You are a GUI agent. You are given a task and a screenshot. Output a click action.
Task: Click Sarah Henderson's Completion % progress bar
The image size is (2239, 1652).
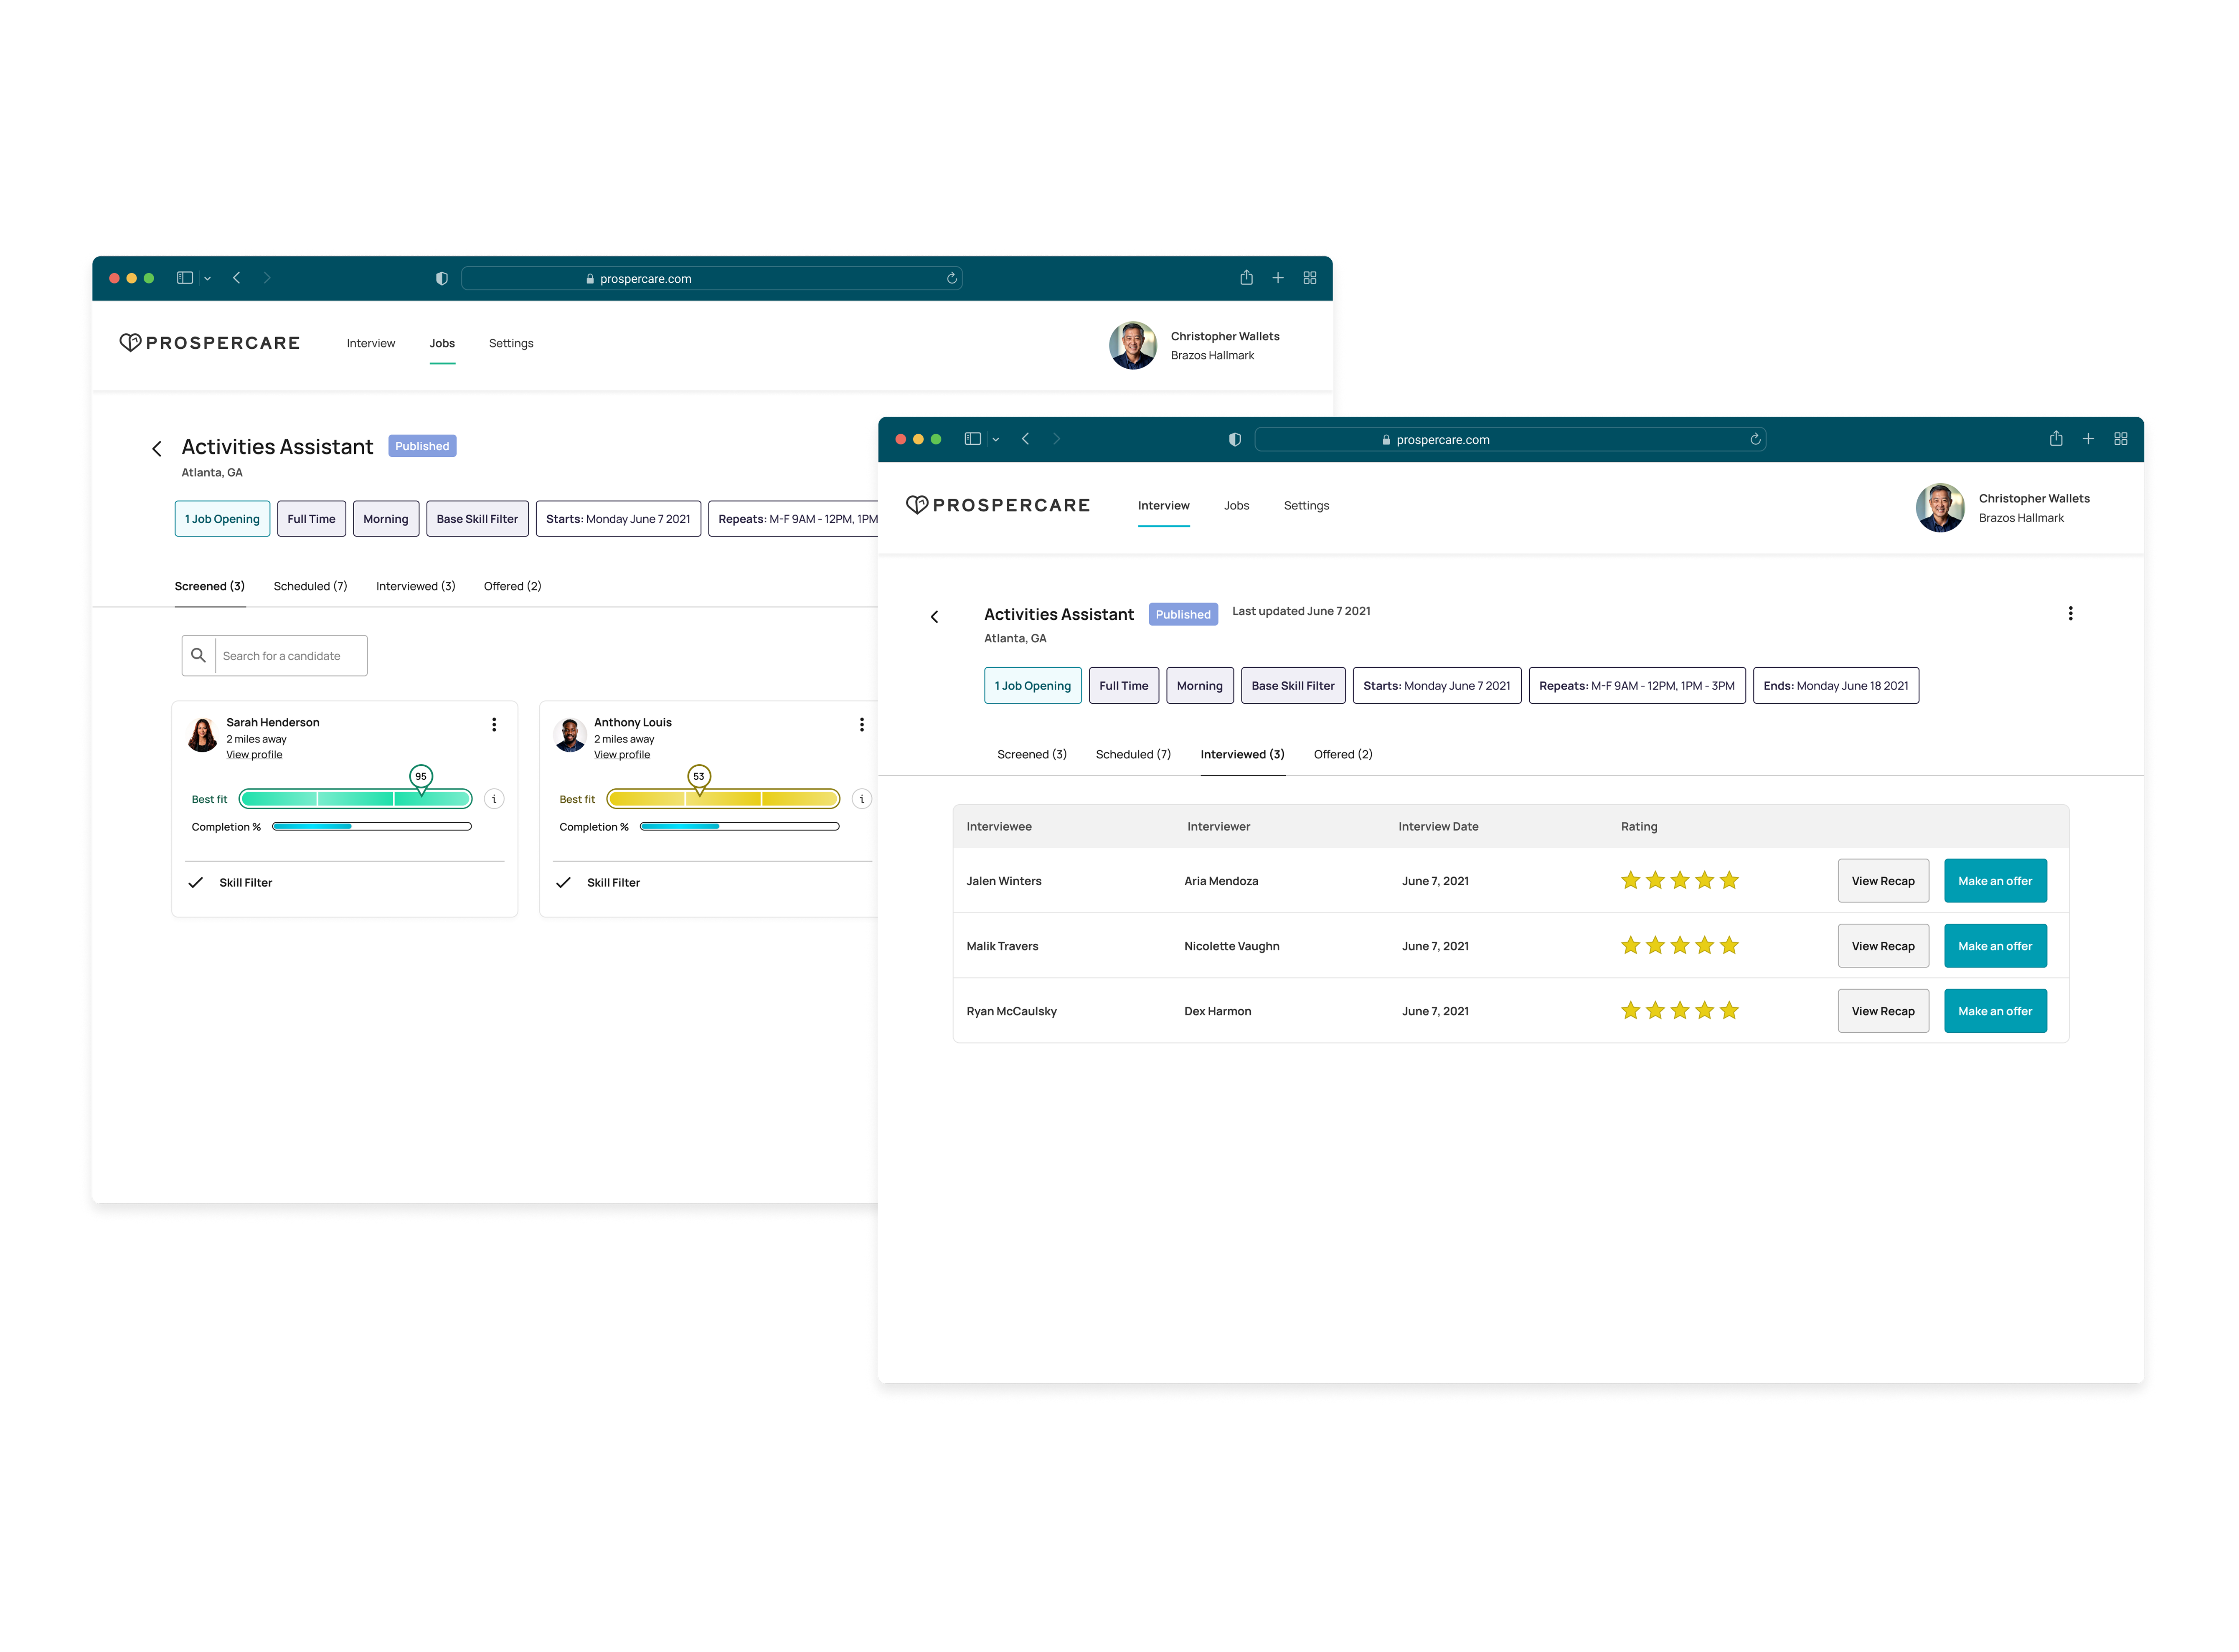[x=372, y=827]
